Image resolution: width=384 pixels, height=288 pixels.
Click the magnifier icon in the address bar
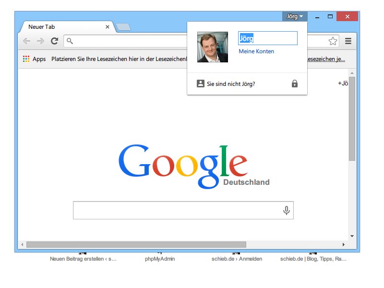[70, 41]
